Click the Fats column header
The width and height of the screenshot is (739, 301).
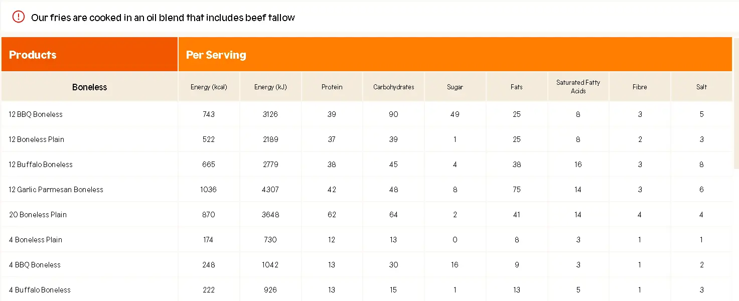517,87
